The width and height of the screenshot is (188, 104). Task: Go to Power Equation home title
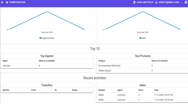(17, 2)
